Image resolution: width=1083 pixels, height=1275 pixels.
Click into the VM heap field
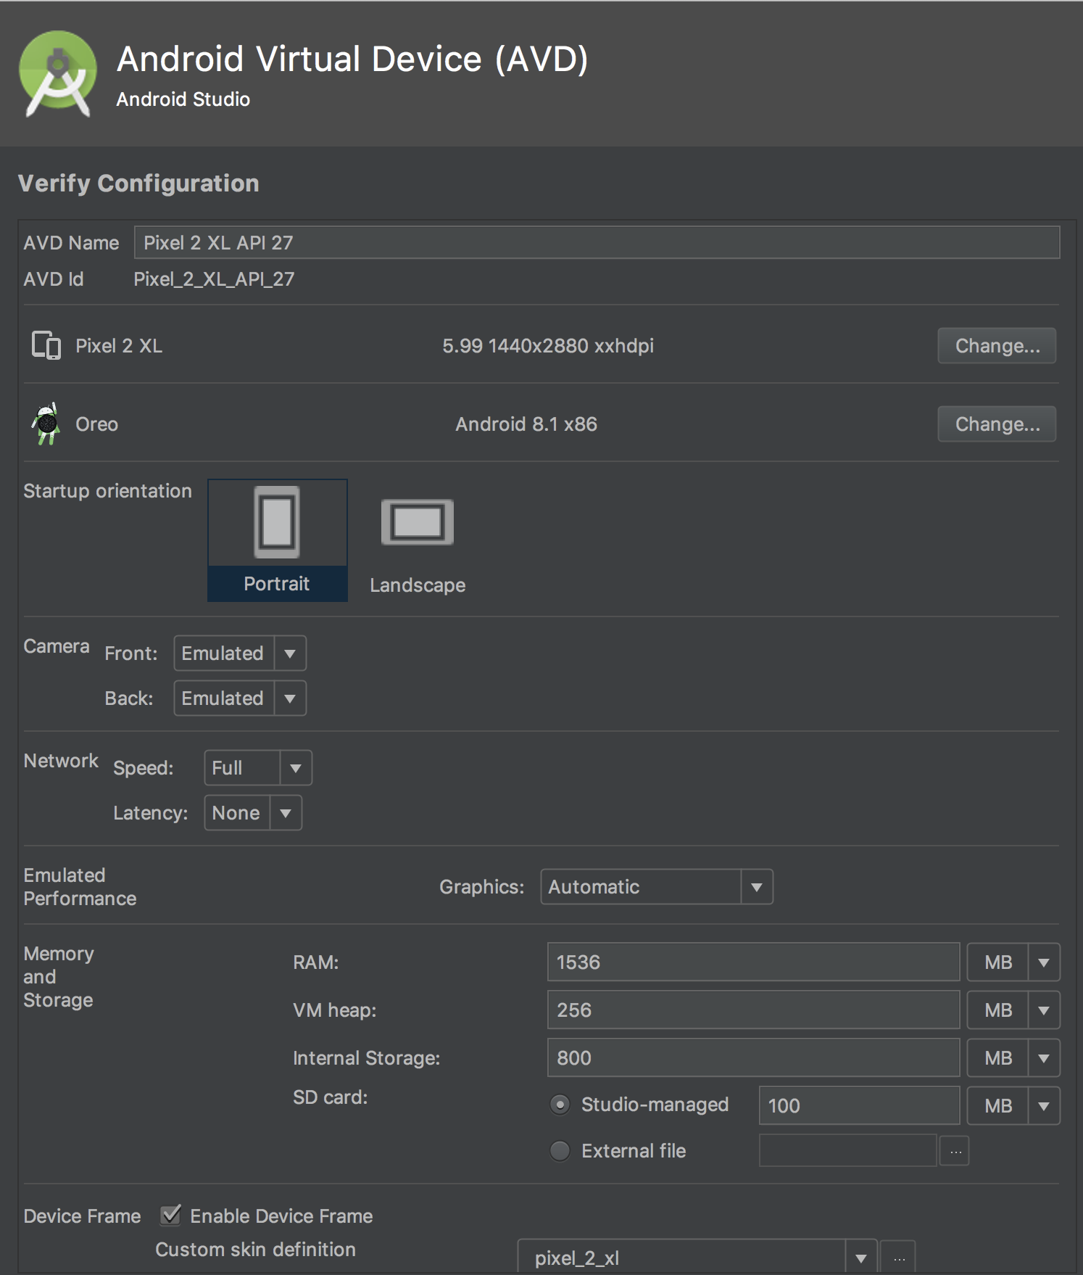[753, 1010]
